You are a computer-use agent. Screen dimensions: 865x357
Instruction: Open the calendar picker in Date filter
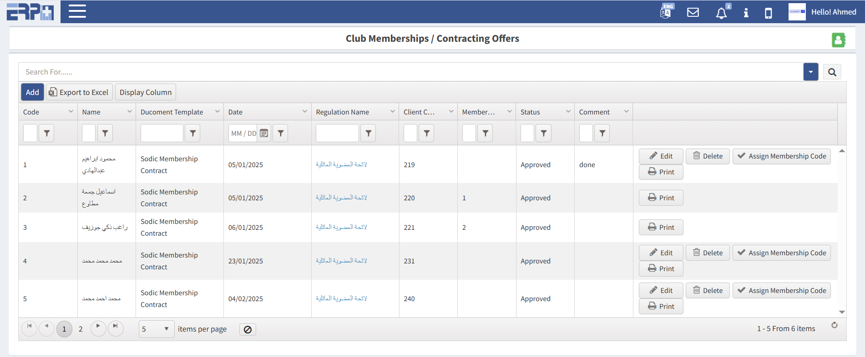click(x=264, y=133)
